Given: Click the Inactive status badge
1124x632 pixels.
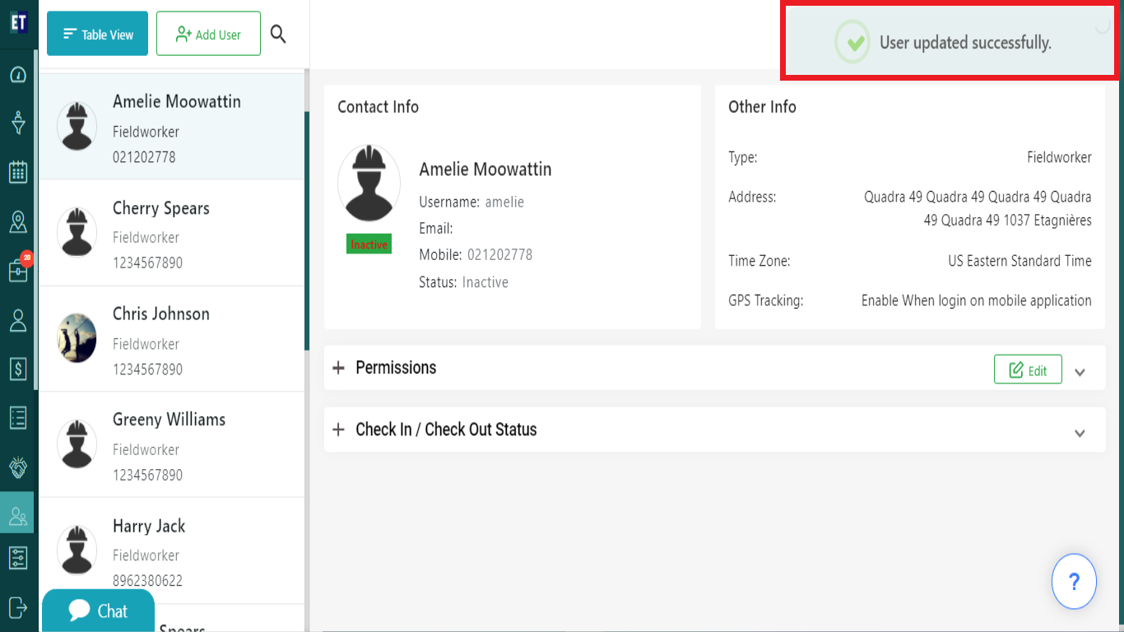Looking at the screenshot, I should coord(369,244).
